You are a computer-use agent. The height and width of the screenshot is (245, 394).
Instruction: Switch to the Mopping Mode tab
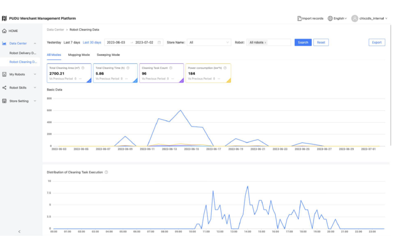tap(79, 55)
